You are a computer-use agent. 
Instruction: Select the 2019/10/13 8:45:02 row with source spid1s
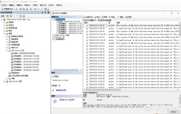[131, 28]
